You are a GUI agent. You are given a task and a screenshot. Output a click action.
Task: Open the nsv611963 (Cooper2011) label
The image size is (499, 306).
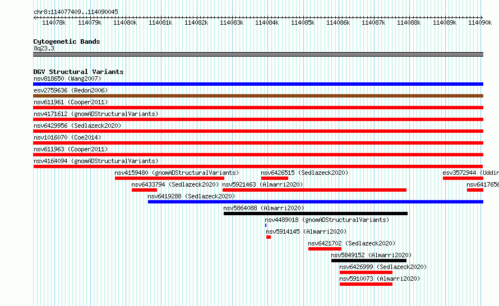pos(71,149)
